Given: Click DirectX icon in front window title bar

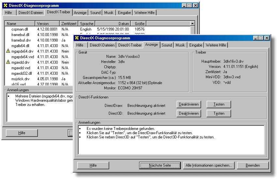Looking at the screenshot, I should tap(78, 38).
